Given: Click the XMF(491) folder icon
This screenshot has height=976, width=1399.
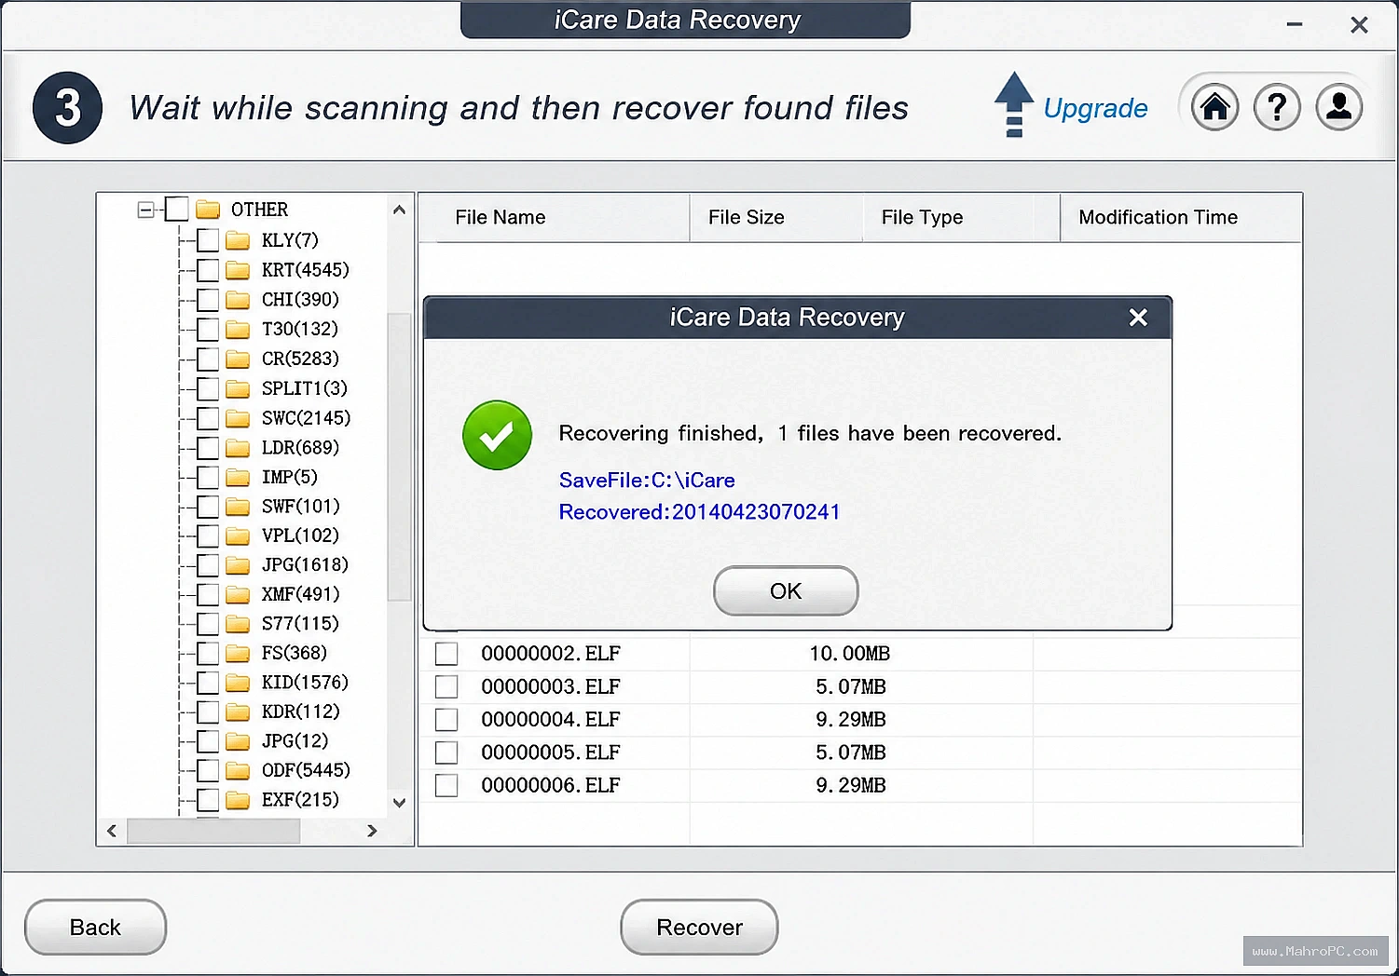Looking at the screenshot, I should click(x=238, y=594).
